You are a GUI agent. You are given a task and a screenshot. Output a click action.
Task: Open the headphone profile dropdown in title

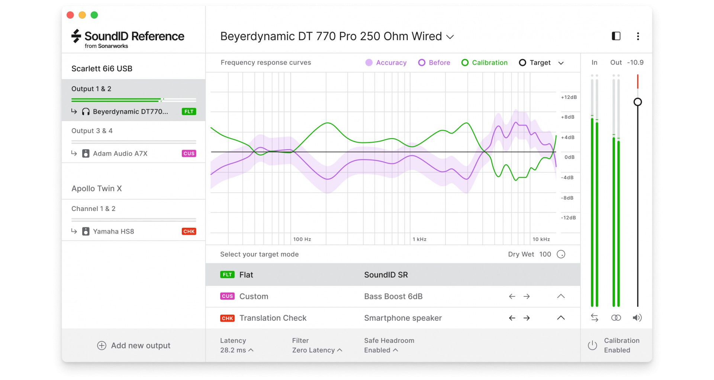pyautogui.click(x=450, y=37)
